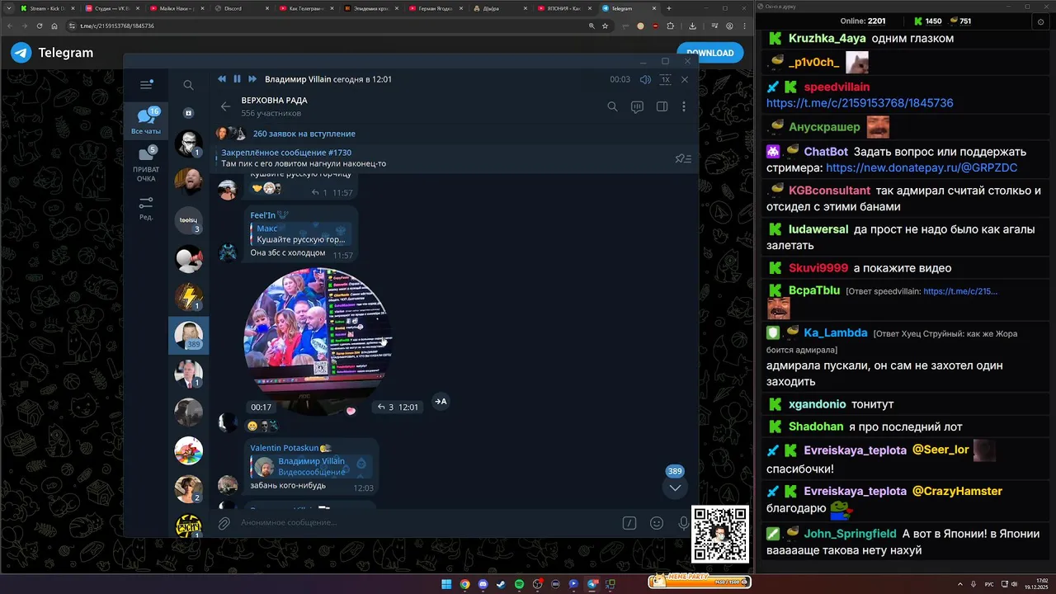Focus the 'Анонимное сообщение' message field
This screenshot has height=594, width=1056.
(x=425, y=523)
